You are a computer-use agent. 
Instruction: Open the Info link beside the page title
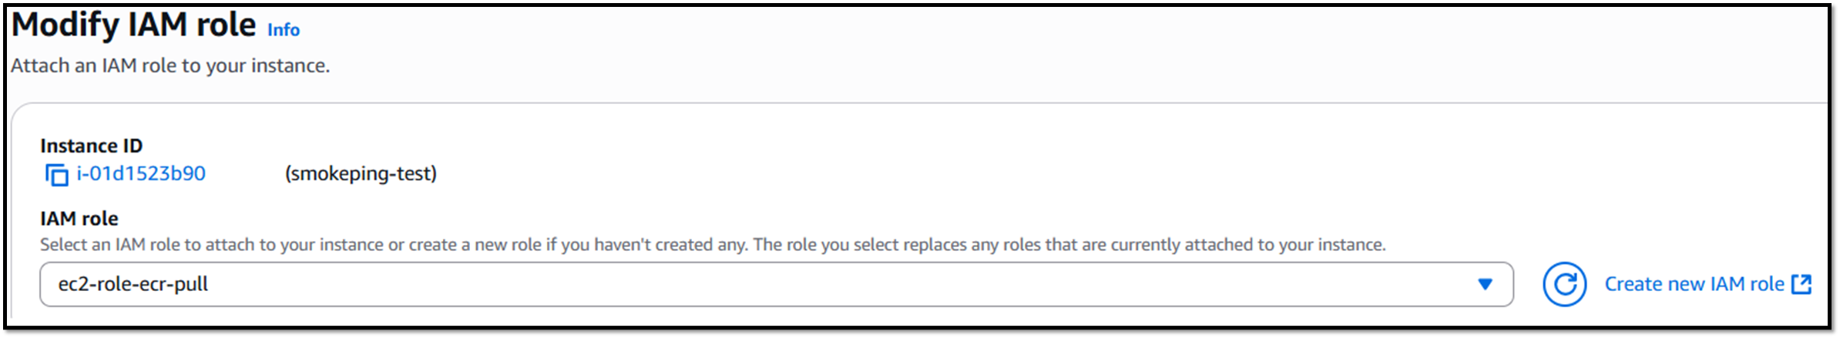point(283,30)
